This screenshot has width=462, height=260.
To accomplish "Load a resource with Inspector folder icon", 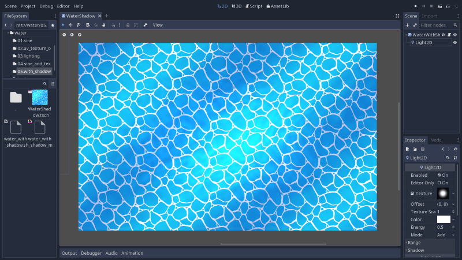I will pos(415,149).
